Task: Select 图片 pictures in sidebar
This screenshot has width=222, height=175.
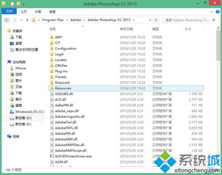Action: [x=19, y=80]
